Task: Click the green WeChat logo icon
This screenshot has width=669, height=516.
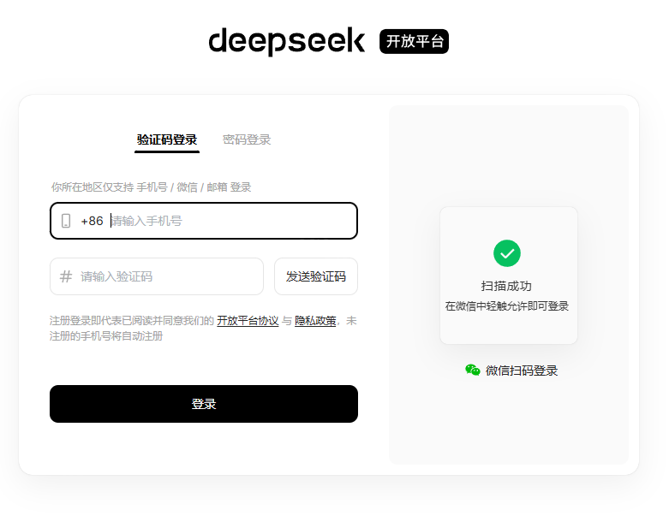Action: (473, 370)
